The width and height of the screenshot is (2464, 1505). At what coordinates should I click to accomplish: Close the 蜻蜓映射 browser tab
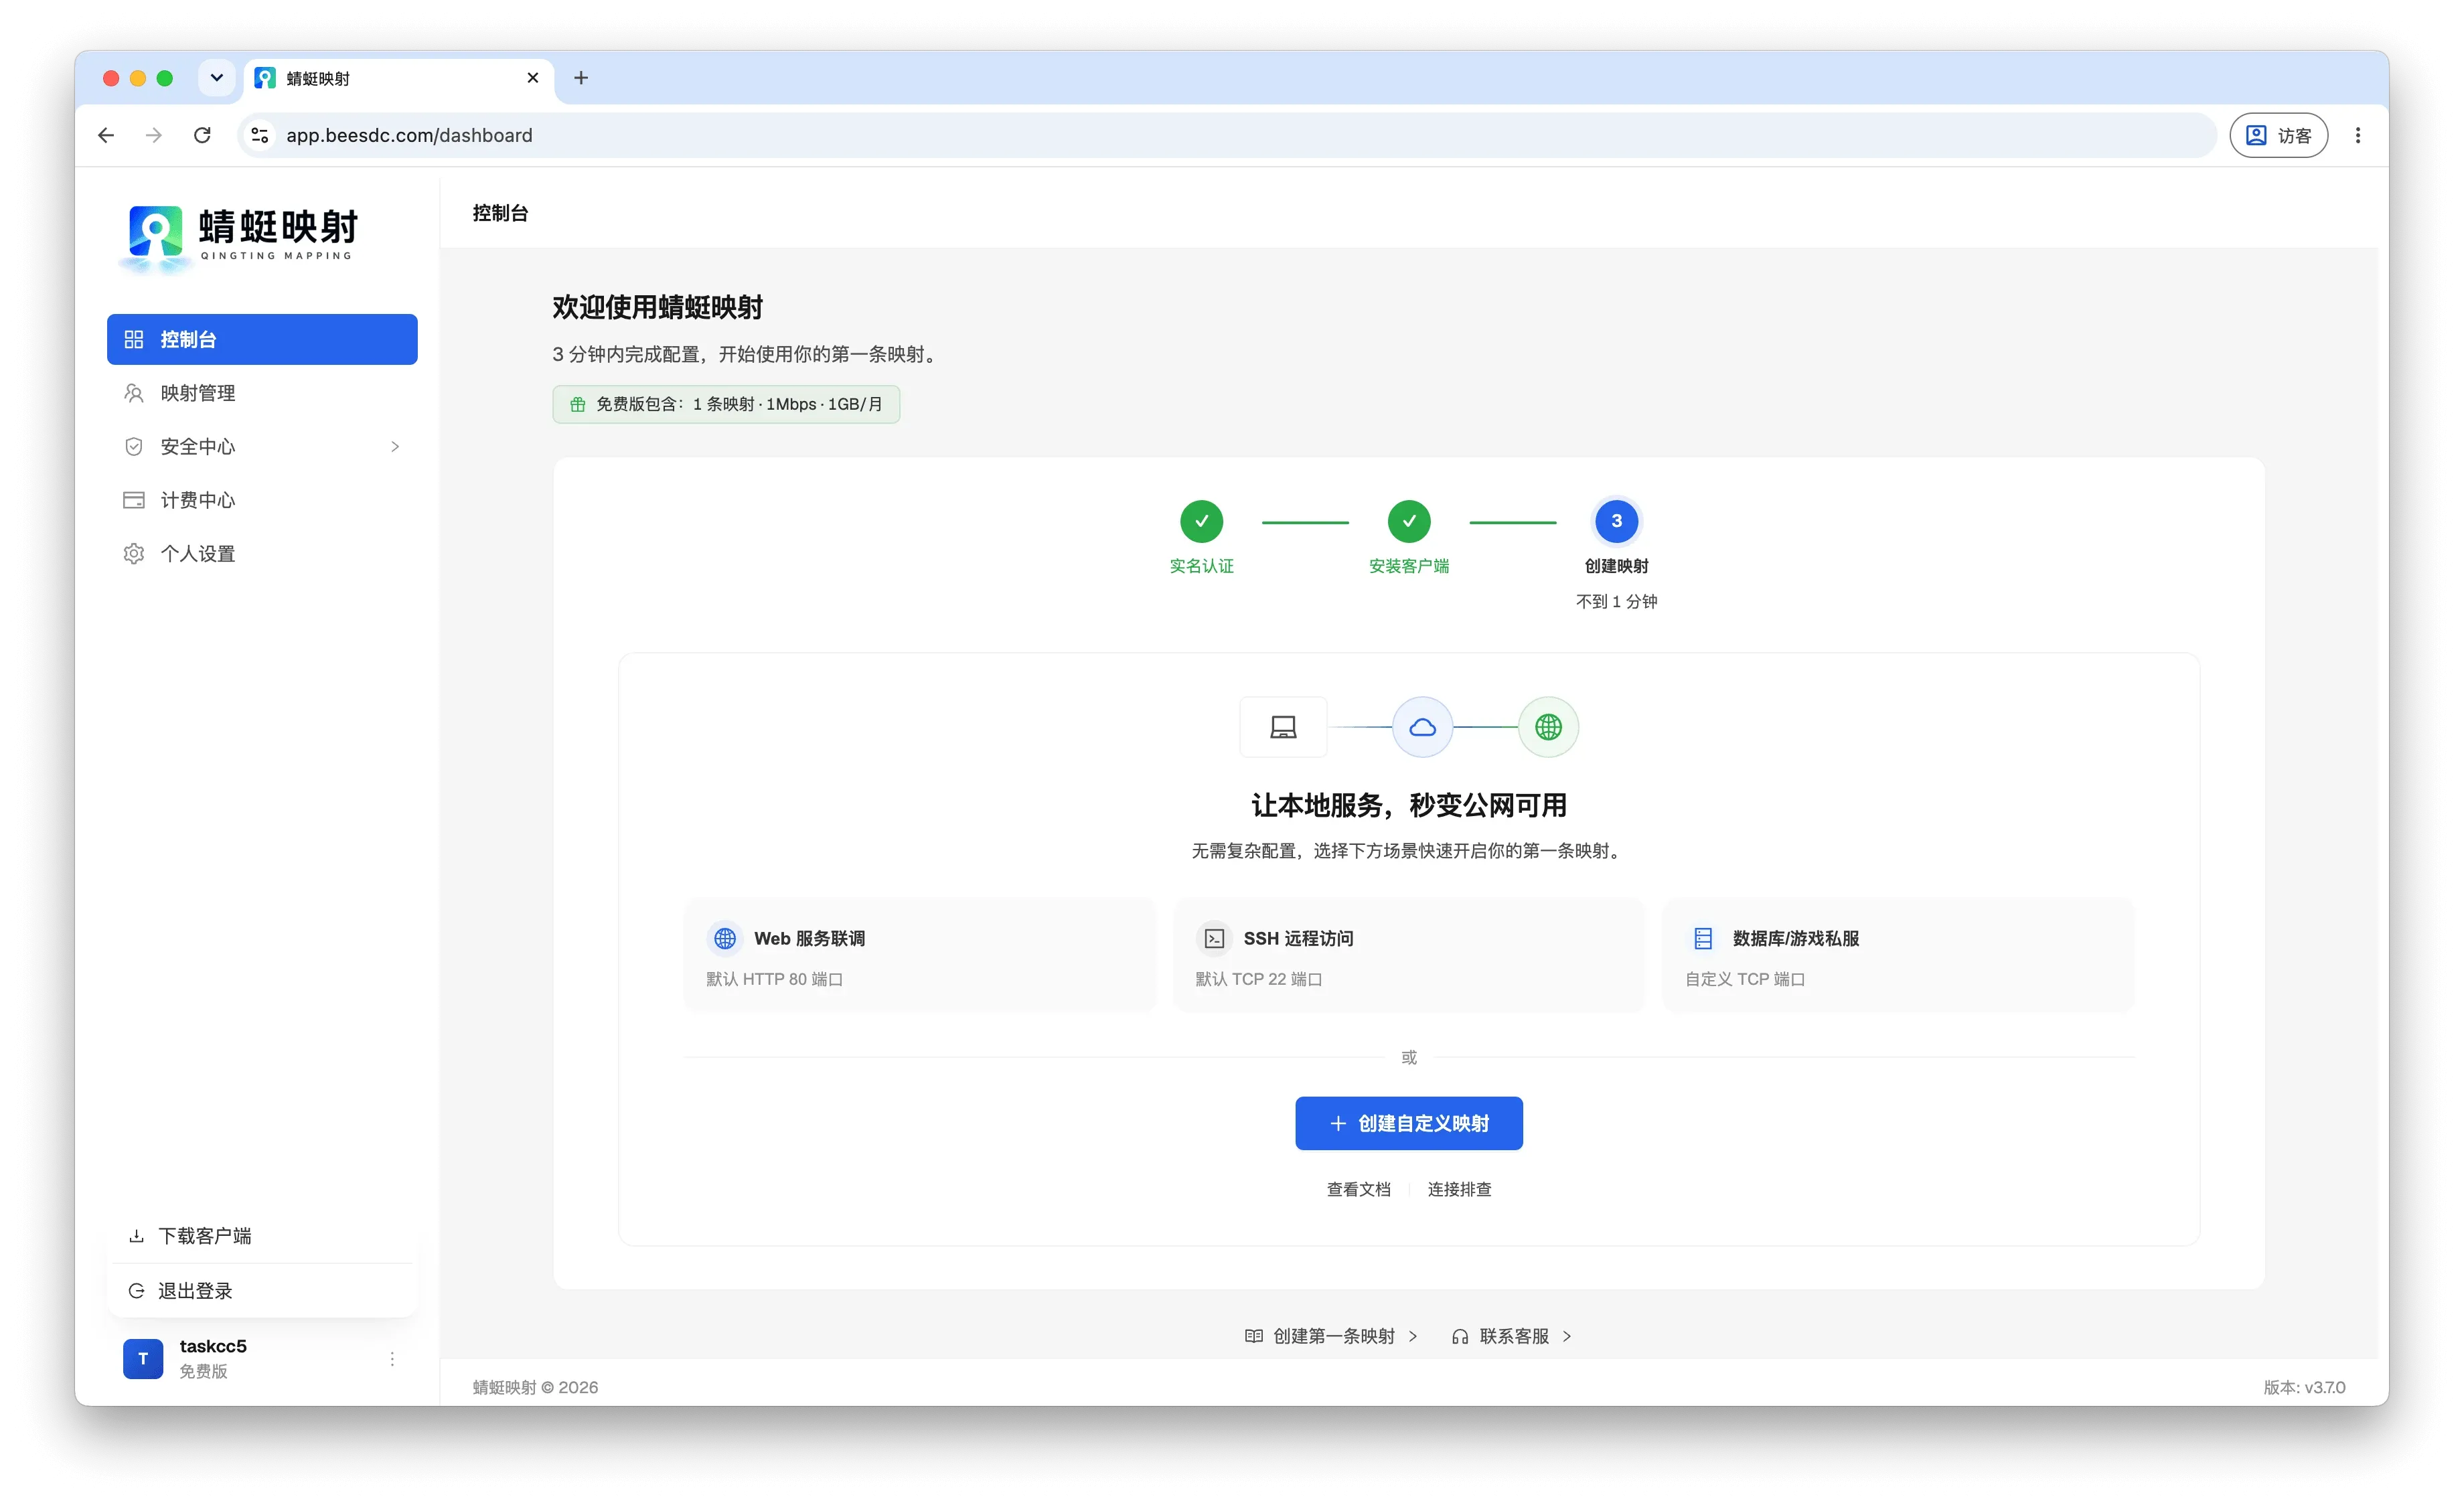coord(533,78)
